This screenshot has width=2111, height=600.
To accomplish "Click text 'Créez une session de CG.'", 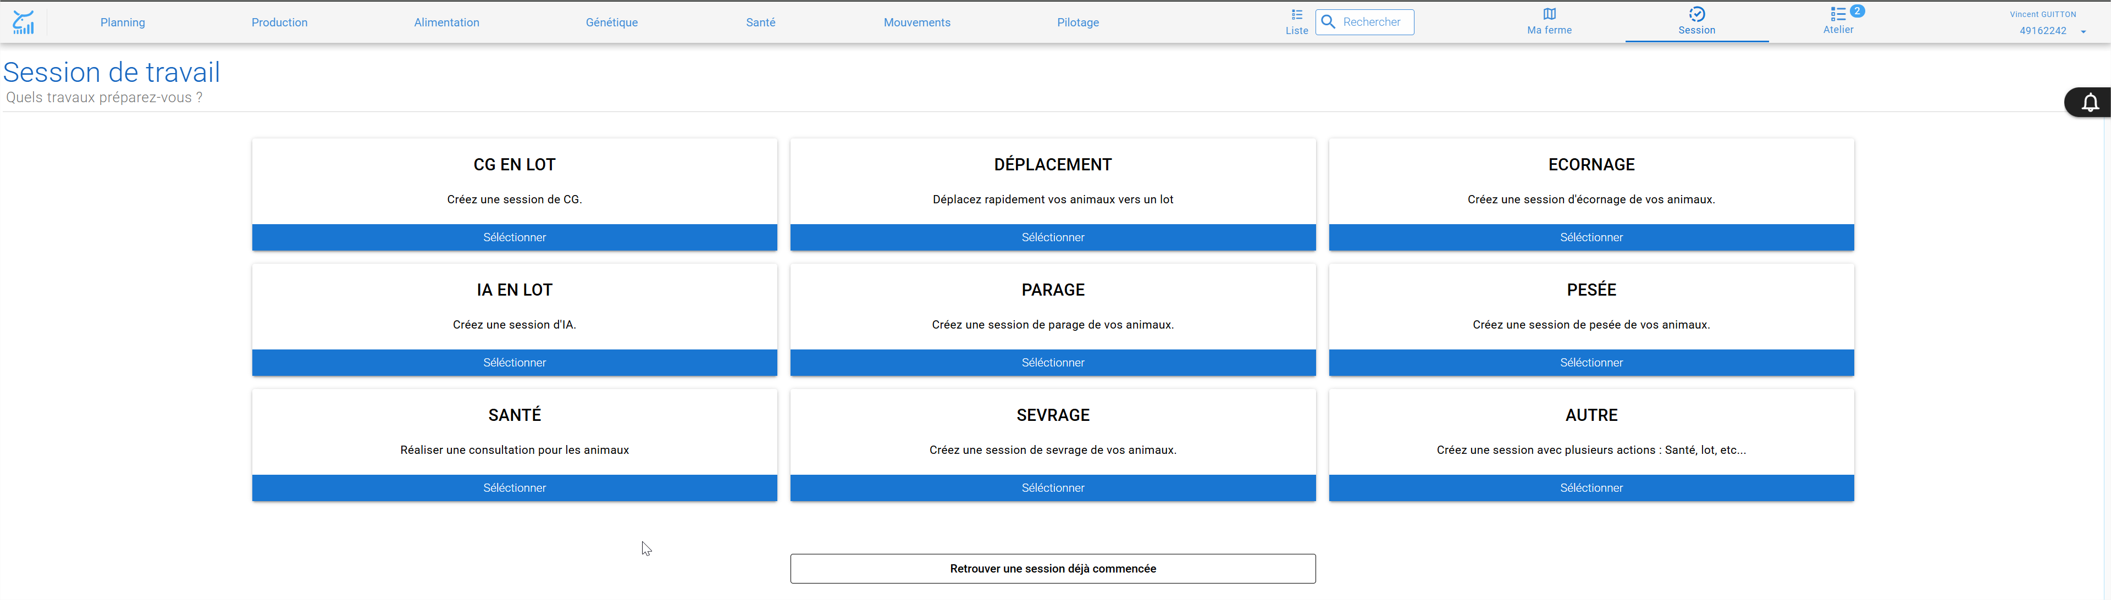I will [515, 200].
